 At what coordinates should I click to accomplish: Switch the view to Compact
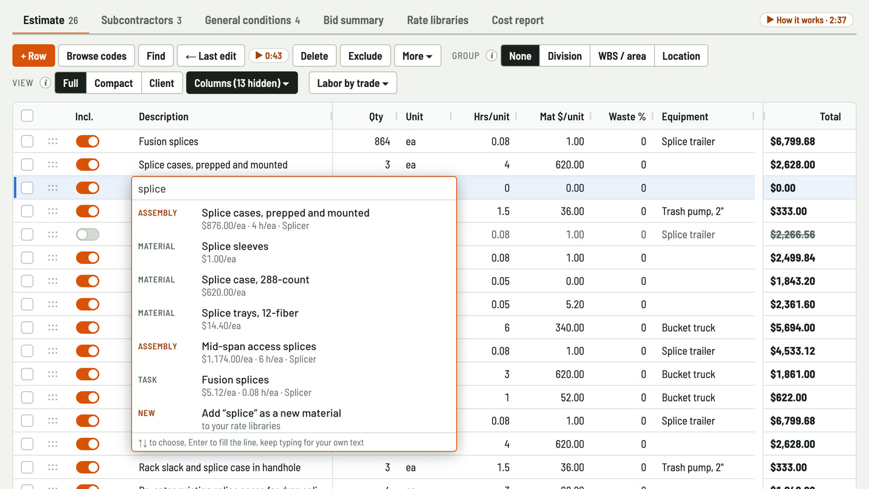pyautogui.click(x=113, y=83)
